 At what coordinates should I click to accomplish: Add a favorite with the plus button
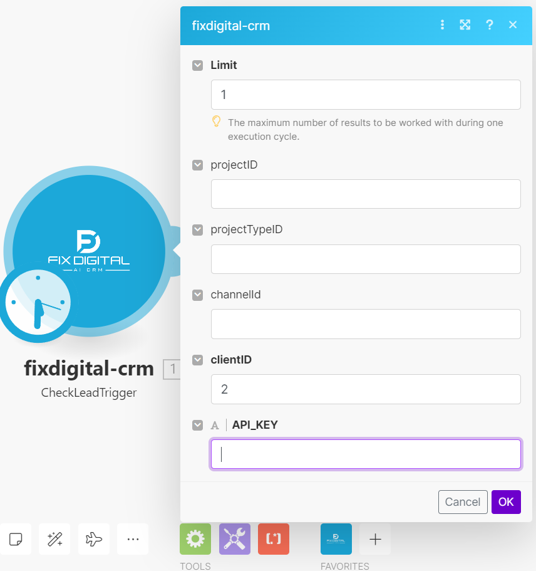point(375,539)
